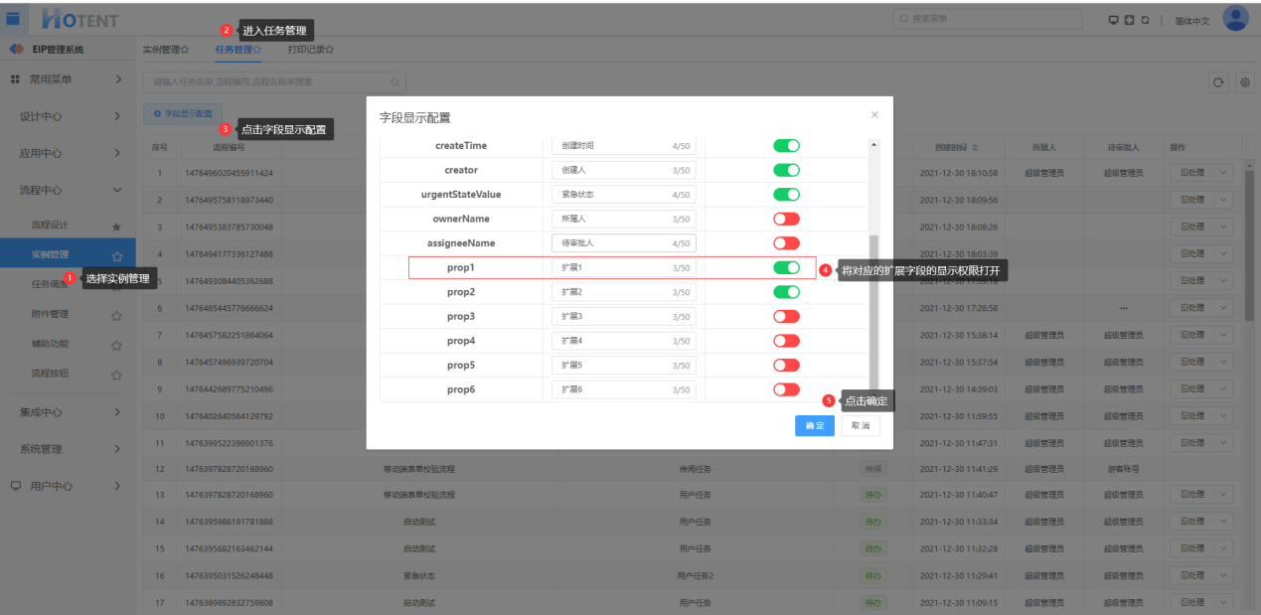Click the sync icon in top header
The height and width of the screenshot is (615, 1261).
[x=1146, y=20]
